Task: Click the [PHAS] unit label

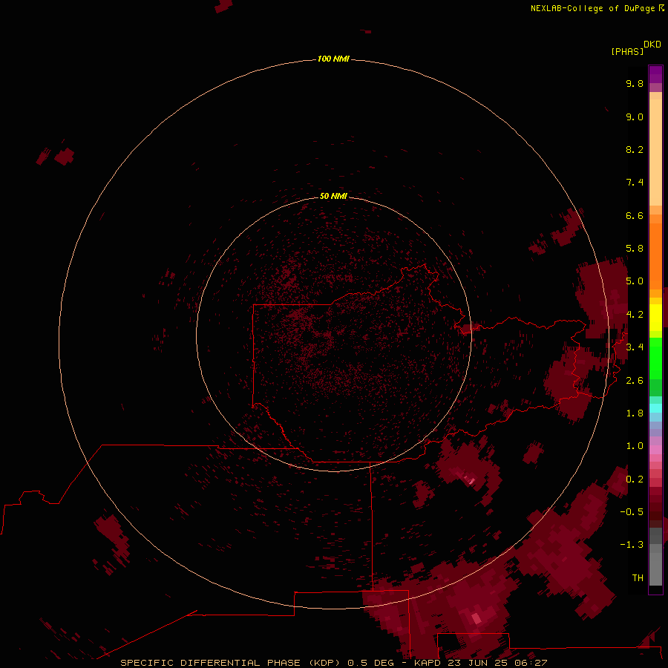Action: click(627, 52)
